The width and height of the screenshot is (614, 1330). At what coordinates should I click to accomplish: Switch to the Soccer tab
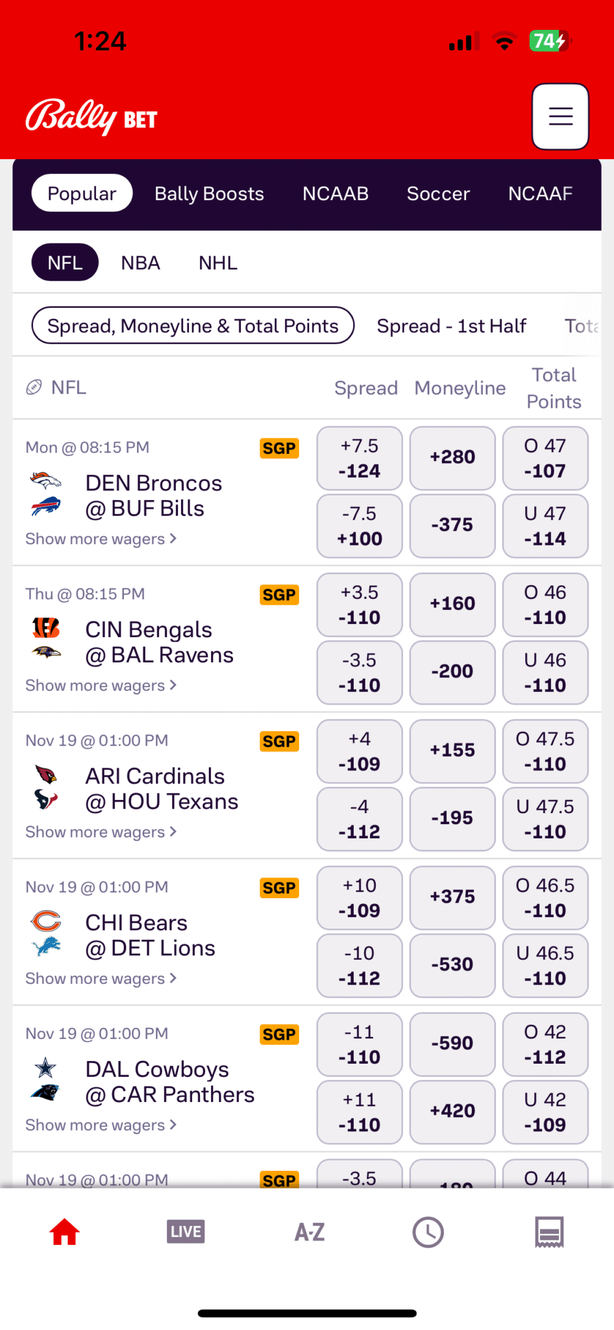(x=438, y=193)
